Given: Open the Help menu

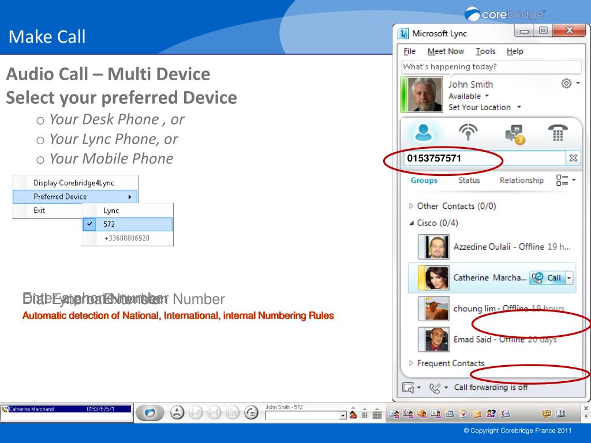Looking at the screenshot, I should [515, 51].
